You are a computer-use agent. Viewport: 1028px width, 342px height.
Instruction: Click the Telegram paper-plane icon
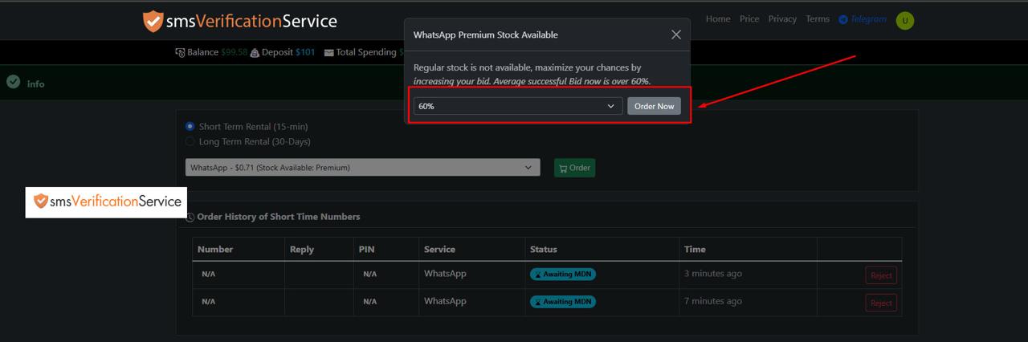tap(843, 19)
